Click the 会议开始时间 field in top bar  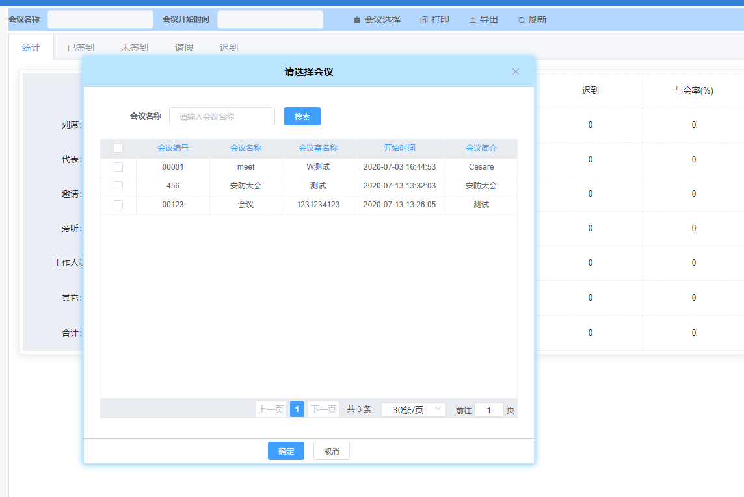(270, 19)
